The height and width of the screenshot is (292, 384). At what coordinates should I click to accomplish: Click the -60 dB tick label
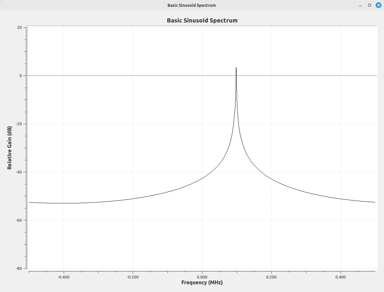click(x=19, y=220)
